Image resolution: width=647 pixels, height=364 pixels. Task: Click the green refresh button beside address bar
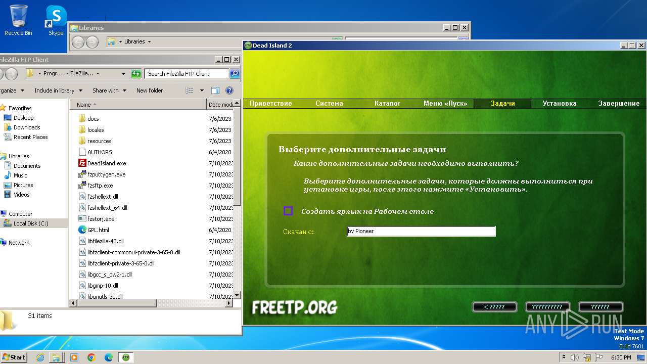pos(136,73)
